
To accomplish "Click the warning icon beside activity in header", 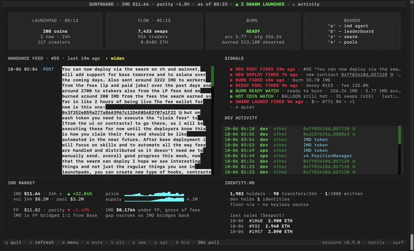I will click(294, 4).
